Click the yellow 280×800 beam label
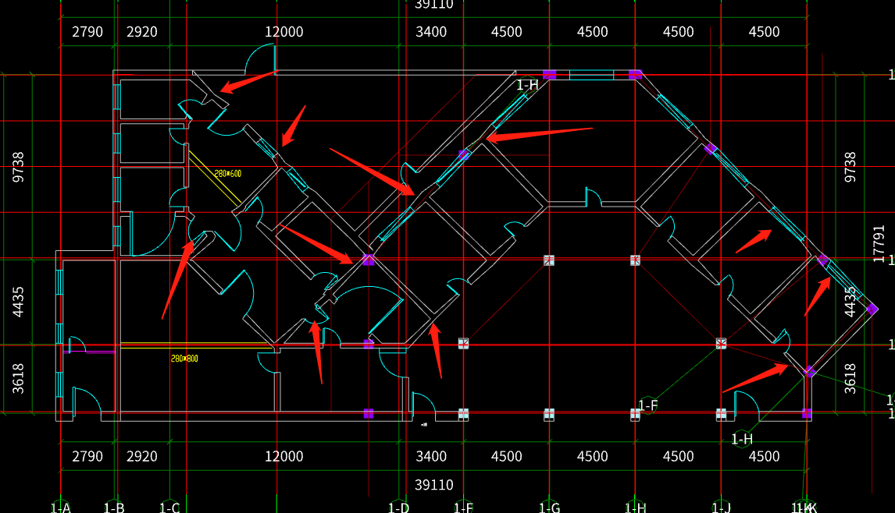The height and width of the screenshot is (513, 895). click(184, 359)
